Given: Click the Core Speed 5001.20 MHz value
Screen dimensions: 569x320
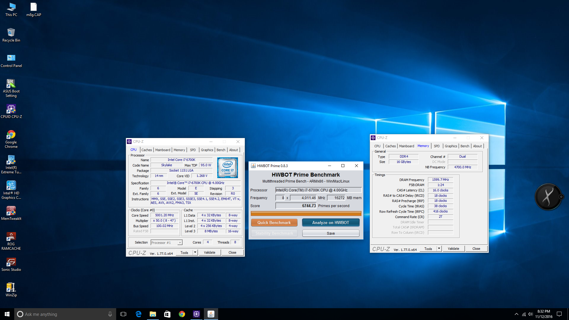Looking at the screenshot, I should pyautogui.click(x=164, y=215).
